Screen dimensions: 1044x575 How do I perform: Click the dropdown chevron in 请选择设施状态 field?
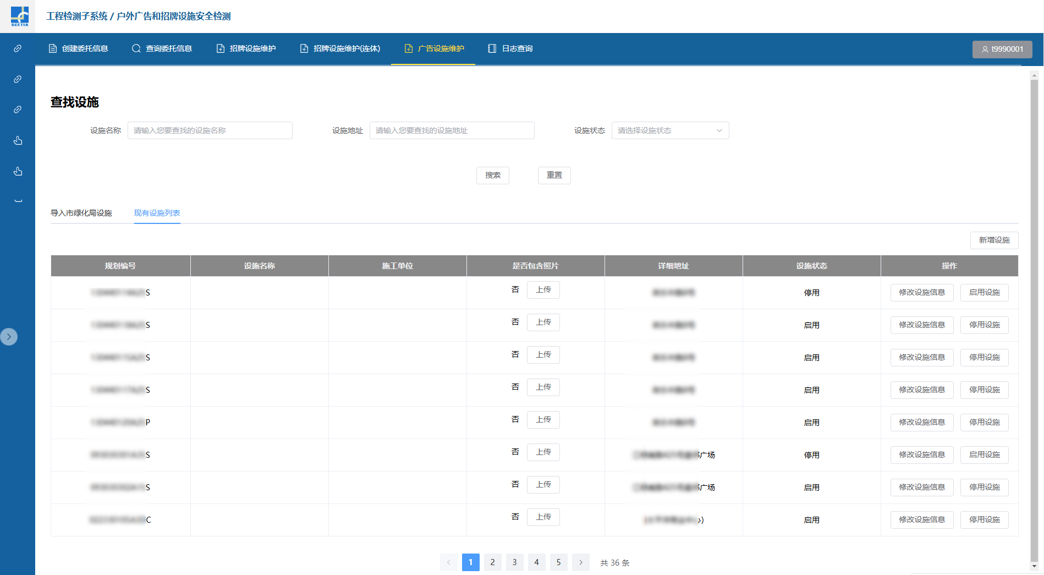[719, 130]
